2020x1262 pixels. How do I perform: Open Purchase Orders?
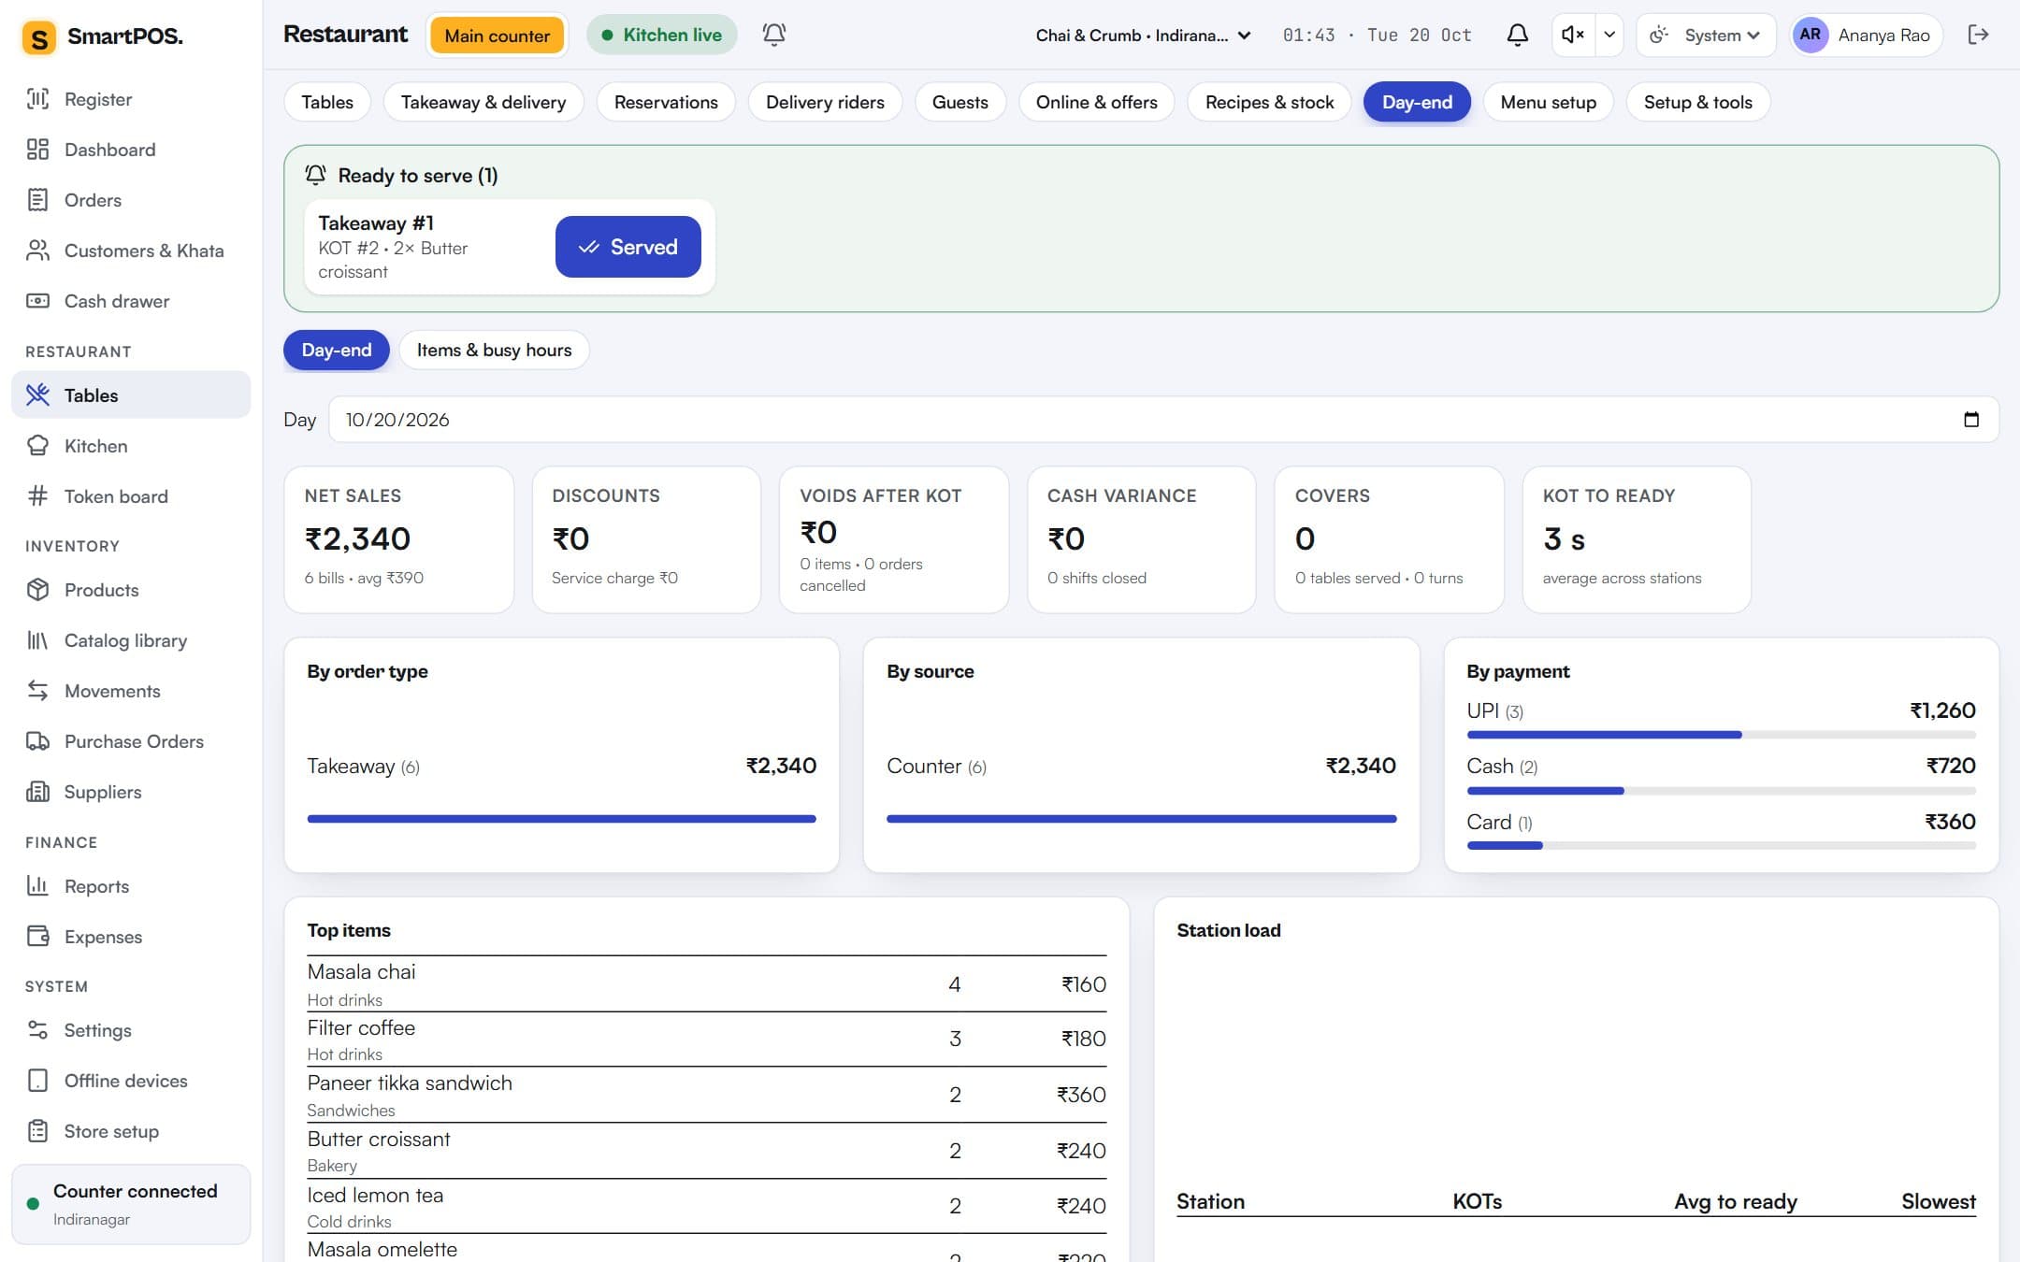[131, 741]
